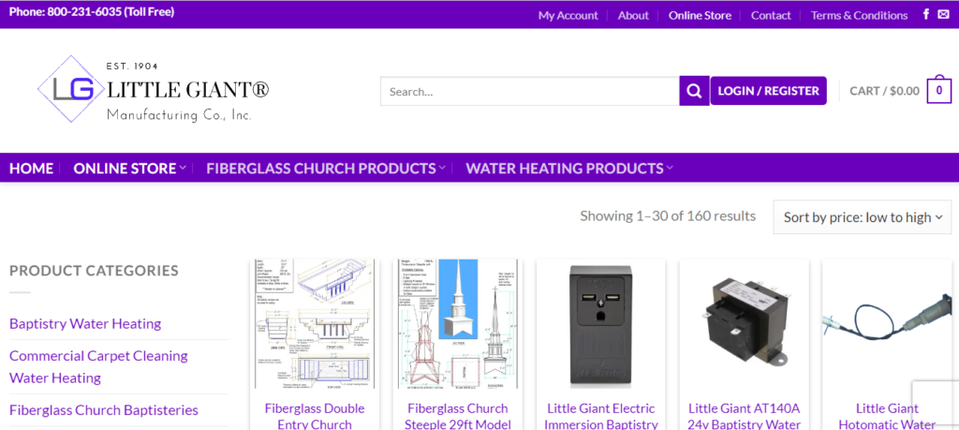Open the Facebook icon link
The height and width of the screenshot is (430, 959).
[x=926, y=15]
